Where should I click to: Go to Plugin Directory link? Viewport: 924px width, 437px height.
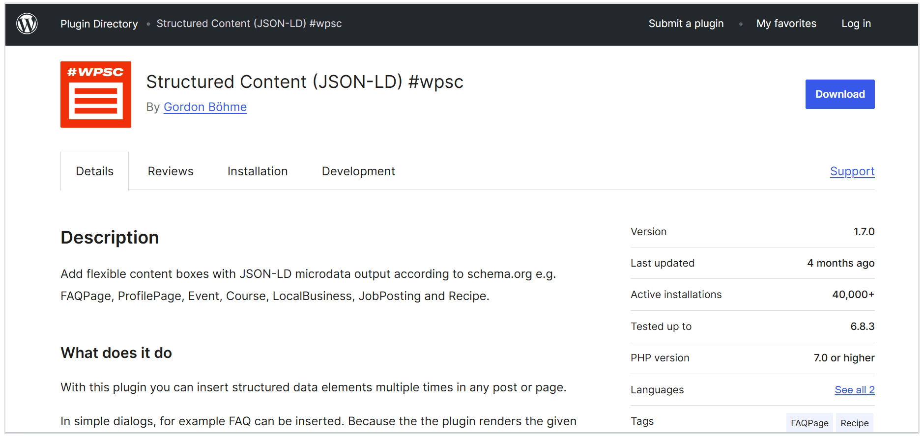pos(99,24)
